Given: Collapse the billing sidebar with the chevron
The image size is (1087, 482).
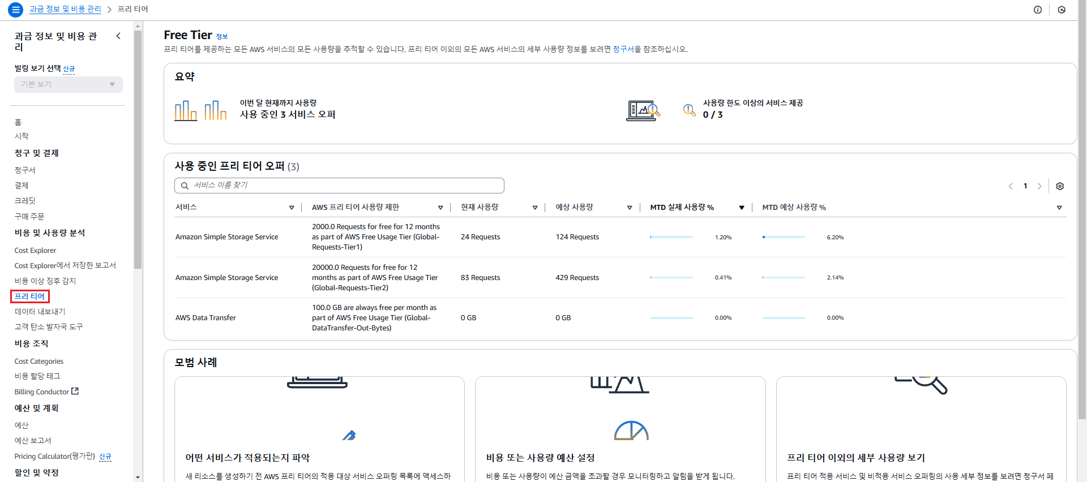Looking at the screenshot, I should 118,36.
